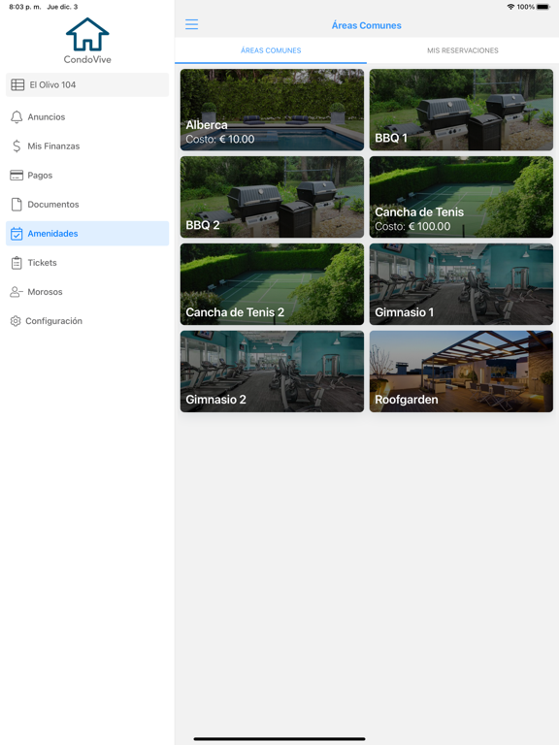The height and width of the screenshot is (745, 559).
Task: Click the 100% battery percentage text
Action: point(526,7)
